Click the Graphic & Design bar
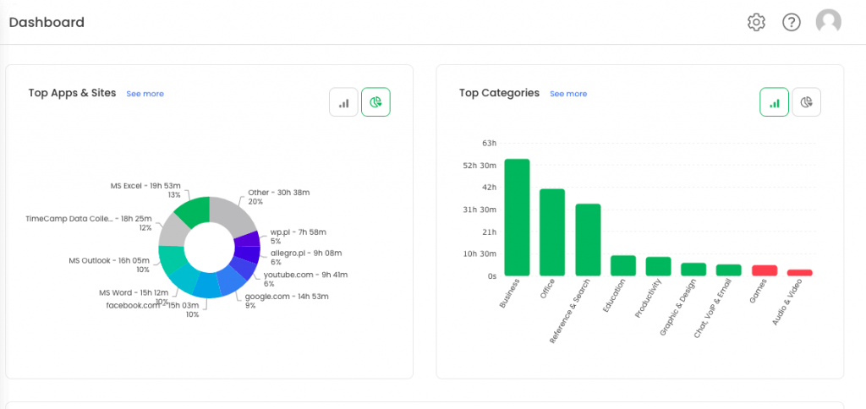 693,269
